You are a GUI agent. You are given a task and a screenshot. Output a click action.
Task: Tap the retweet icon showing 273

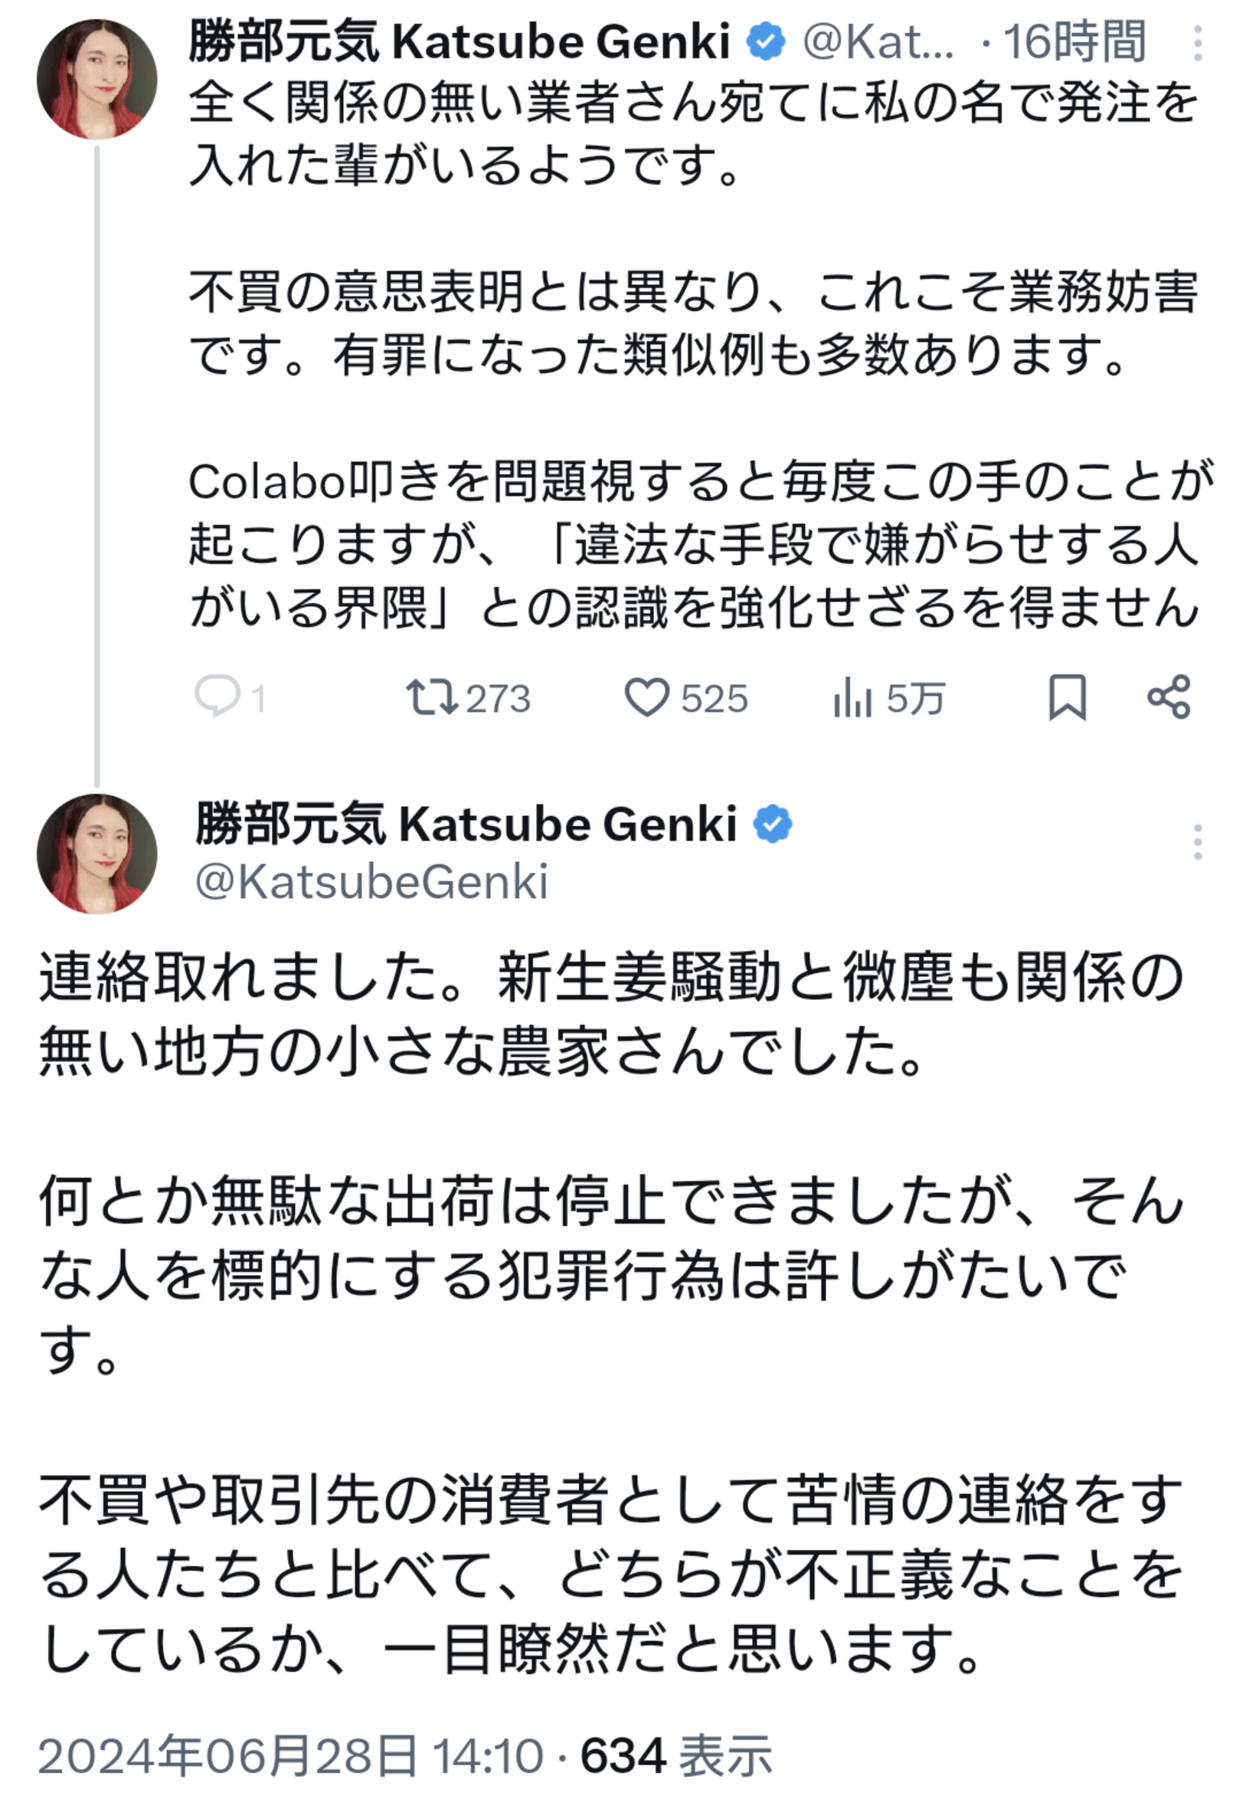point(432,698)
